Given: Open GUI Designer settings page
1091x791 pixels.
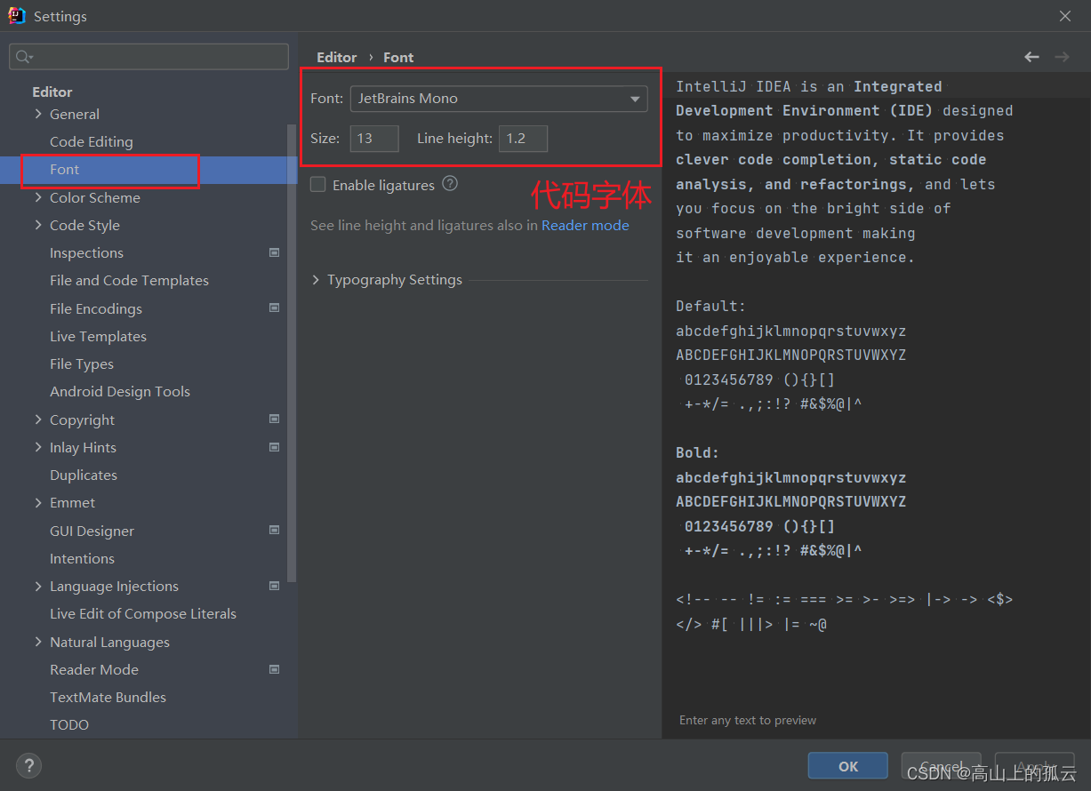Looking at the screenshot, I should coord(92,531).
